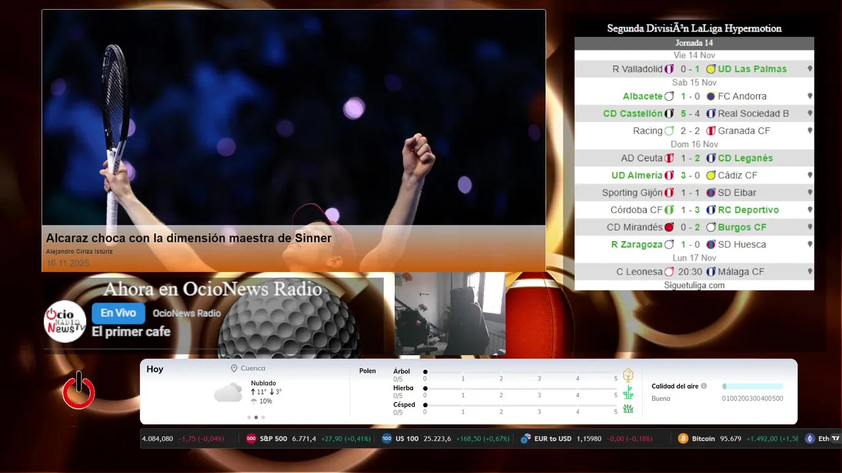The width and height of the screenshot is (842, 473).
Task: Click the red power button icon
Action: coord(79,390)
